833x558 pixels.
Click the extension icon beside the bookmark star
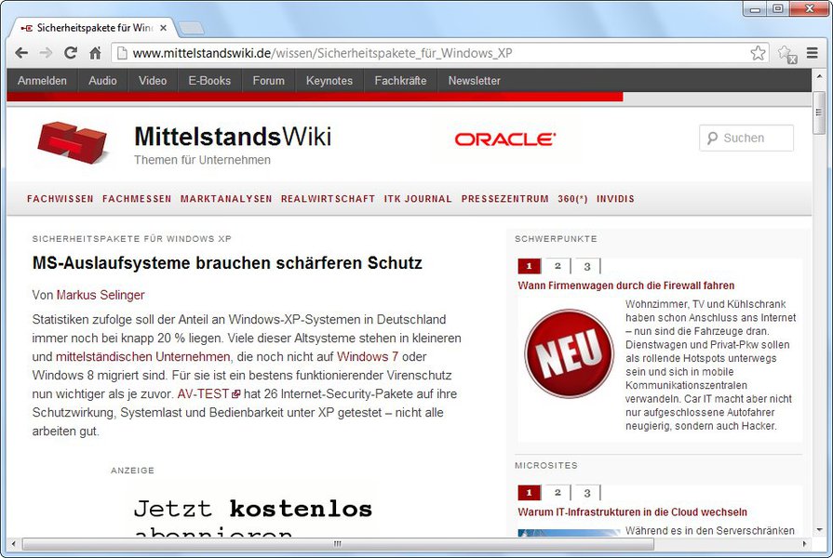pos(786,54)
